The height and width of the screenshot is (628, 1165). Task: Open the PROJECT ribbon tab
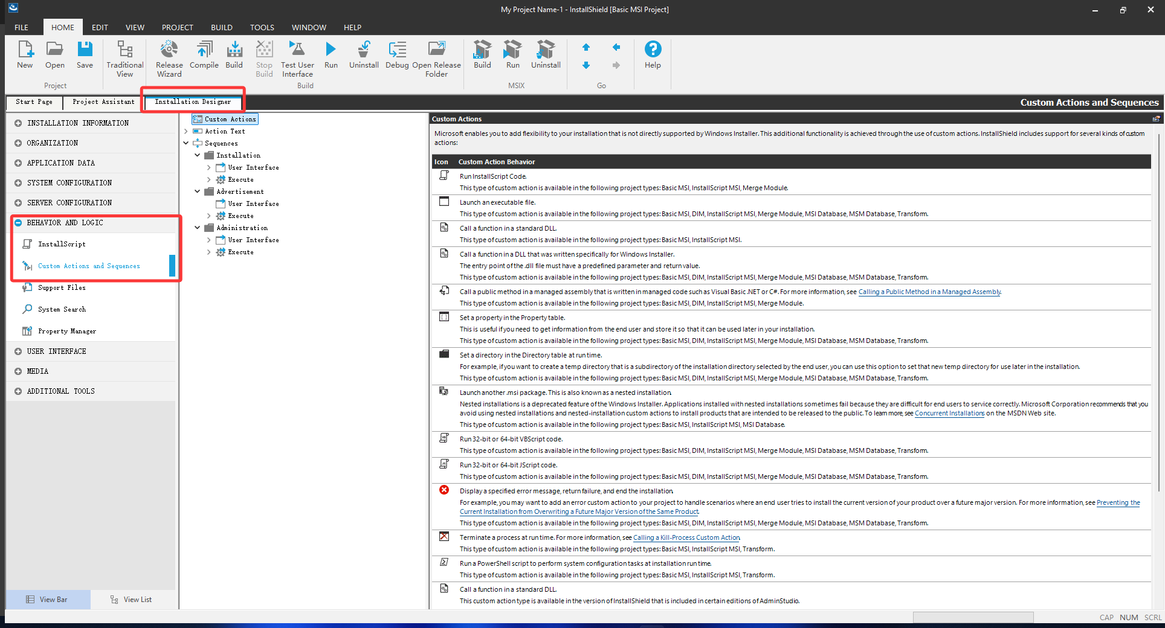click(177, 27)
